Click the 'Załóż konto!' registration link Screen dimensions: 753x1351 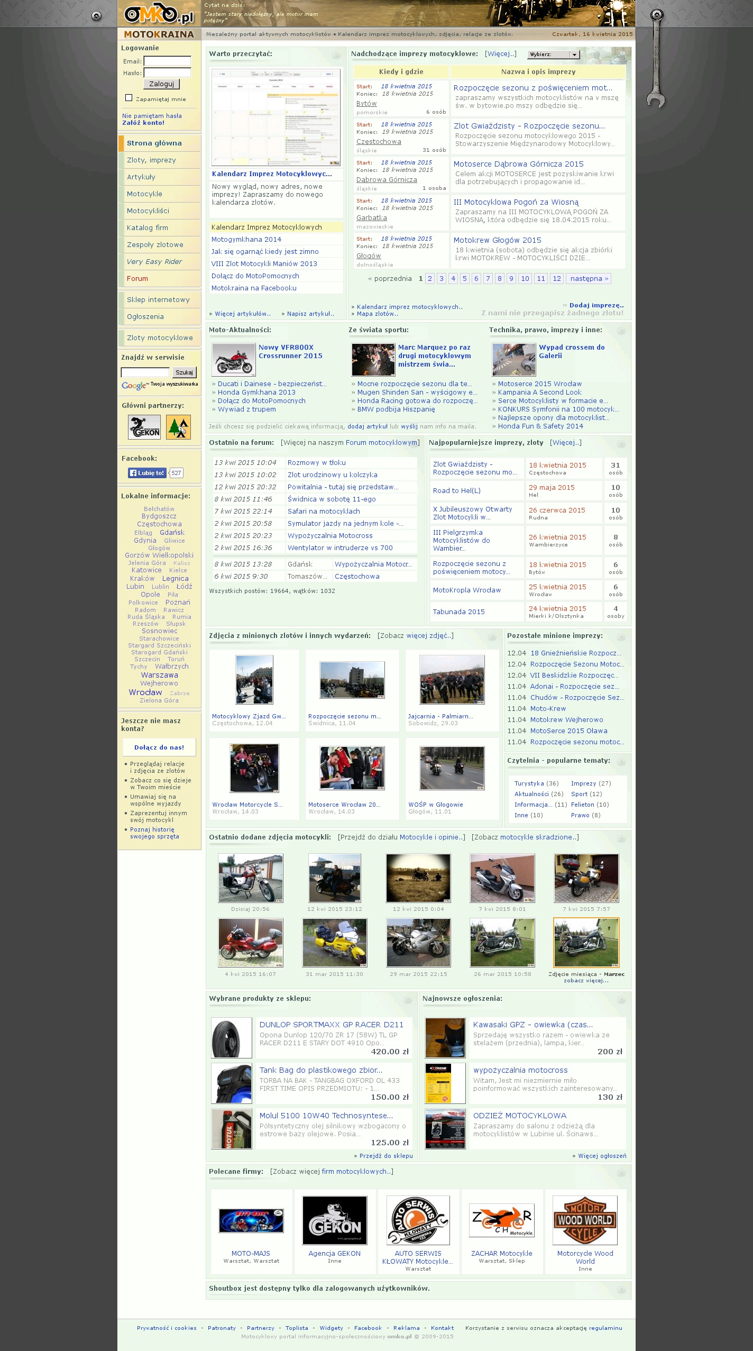point(143,123)
